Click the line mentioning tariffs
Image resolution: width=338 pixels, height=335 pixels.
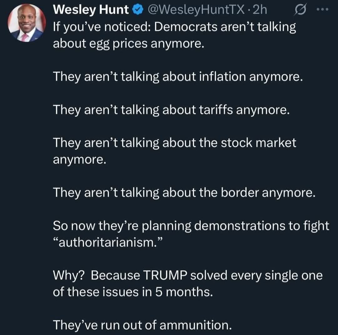(x=170, y=110)
